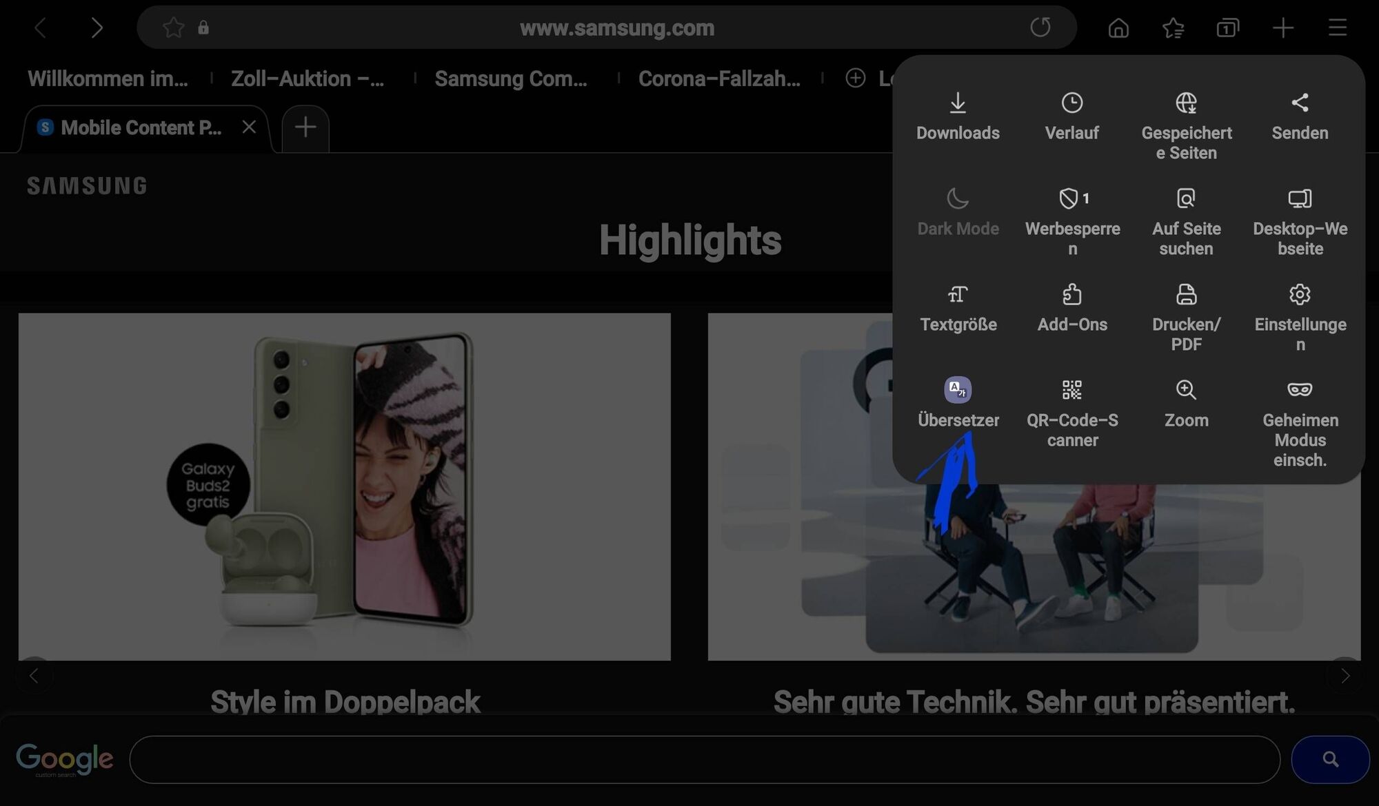Tap the Senden share icon
1379x806 pixels.
pyautogui.click(x=1300, y=116)
